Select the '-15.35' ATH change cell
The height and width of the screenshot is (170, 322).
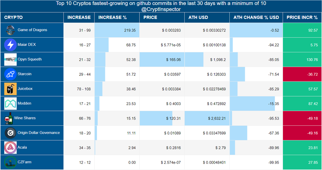256,103
